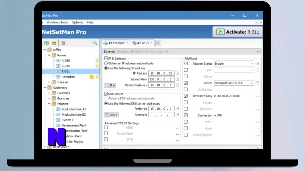The height and width of the screenshot is (171, 305).
Task: Click the get current Alternate DNS icon
Action: 178,115
